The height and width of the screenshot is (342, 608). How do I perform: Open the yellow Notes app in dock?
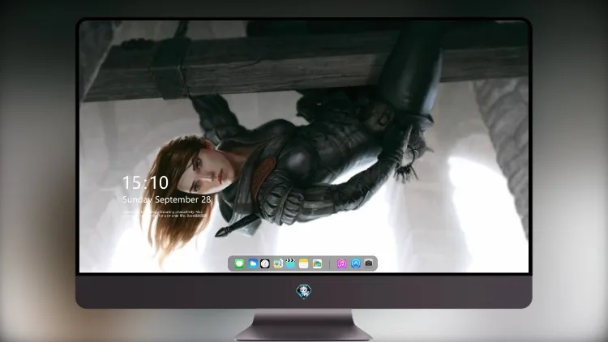tap(304, 263)
